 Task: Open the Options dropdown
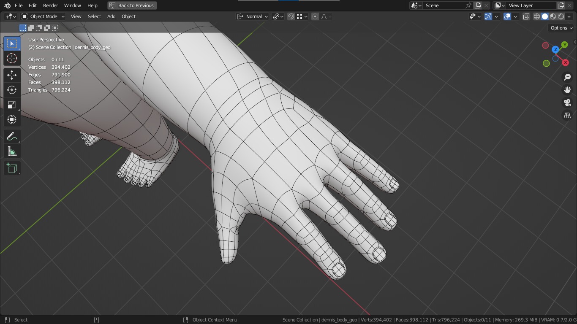561,28
